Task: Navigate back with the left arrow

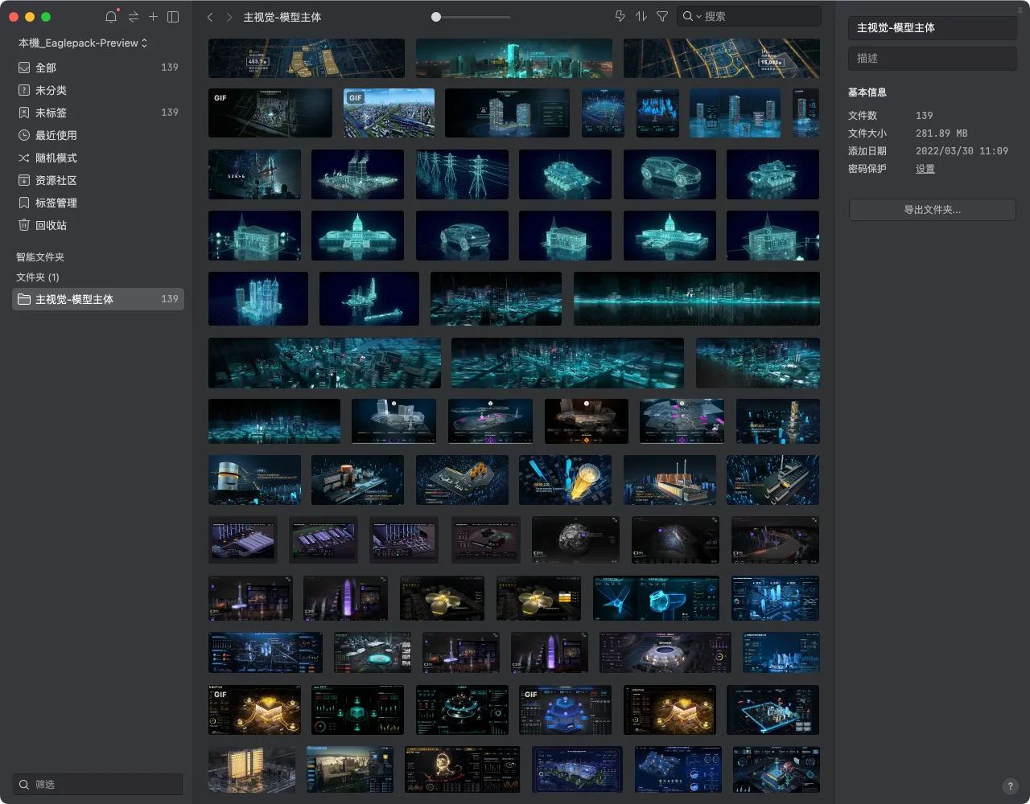Action: 210,17
